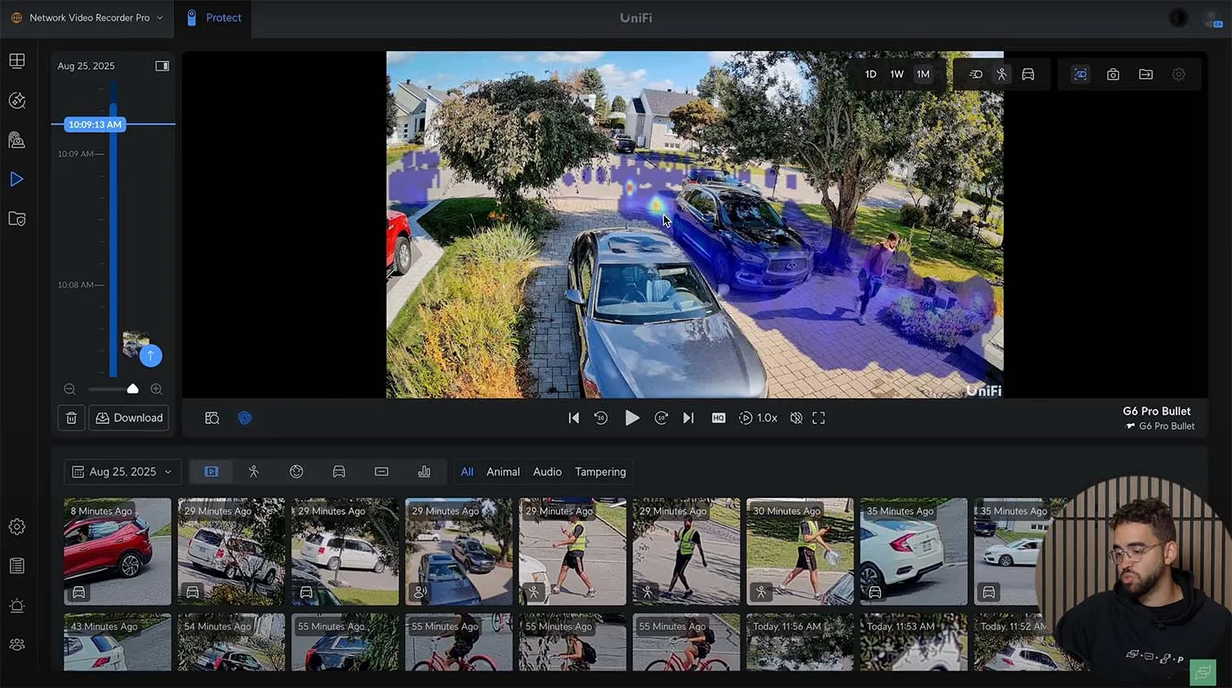This screenshot has height=688, width=1232.
Task: Toggle the timeline side panel layout icon
Action: click(x=162, y=66)
